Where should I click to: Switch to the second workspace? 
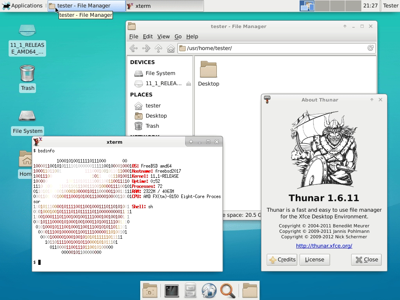pos(322,5)
